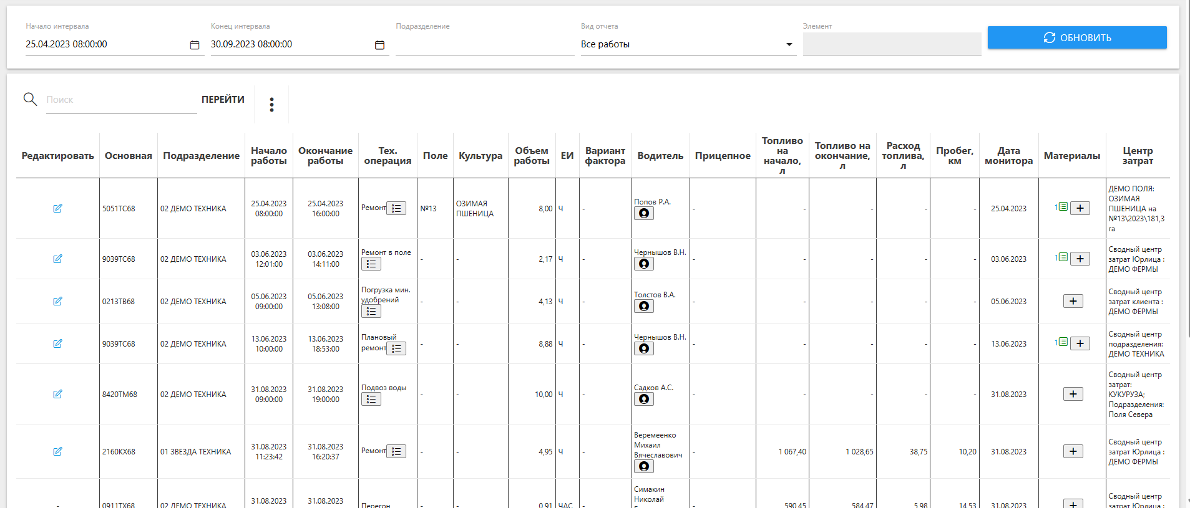Click the ПЕРЕЙТИ button
This screenshot has width=1190, height=508.
coord(223,100)
